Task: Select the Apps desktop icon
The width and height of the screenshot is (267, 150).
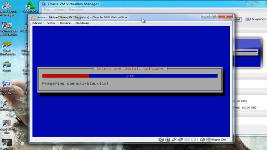Action: pos(7,67)
